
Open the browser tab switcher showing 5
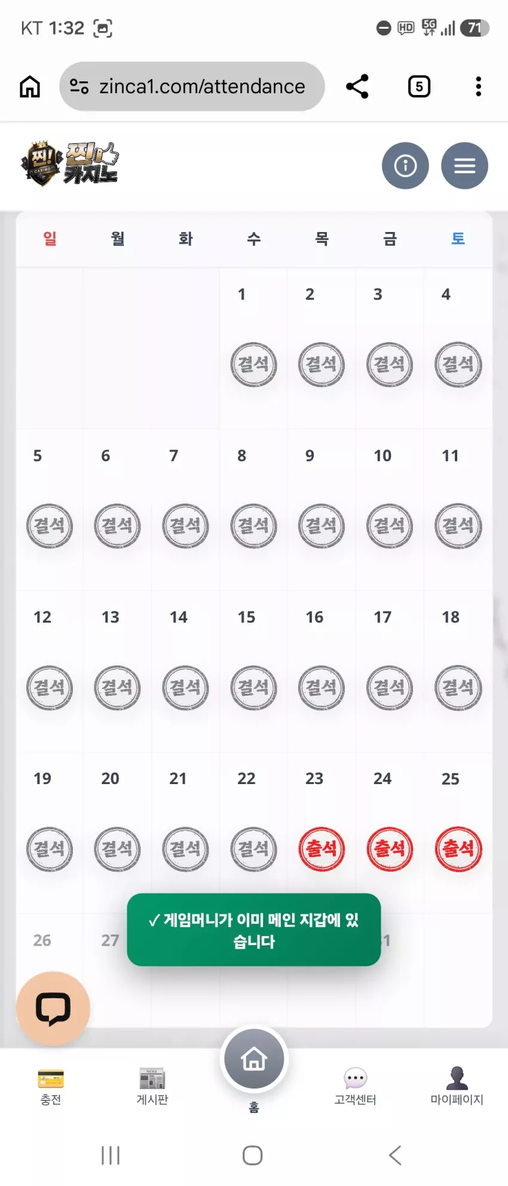(x=419, y=87)
